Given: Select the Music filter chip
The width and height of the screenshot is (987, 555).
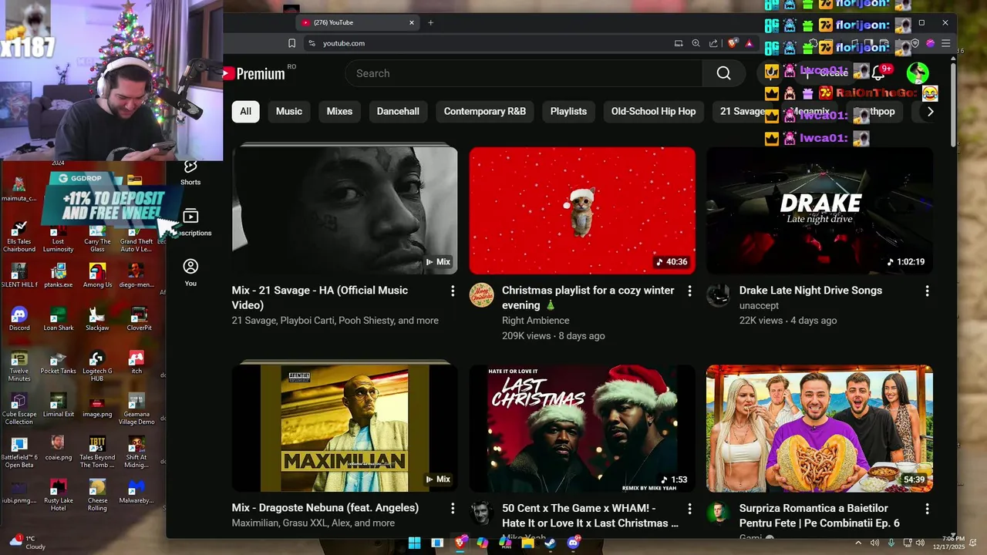Looking at the screenshot, I should [289, 111].
